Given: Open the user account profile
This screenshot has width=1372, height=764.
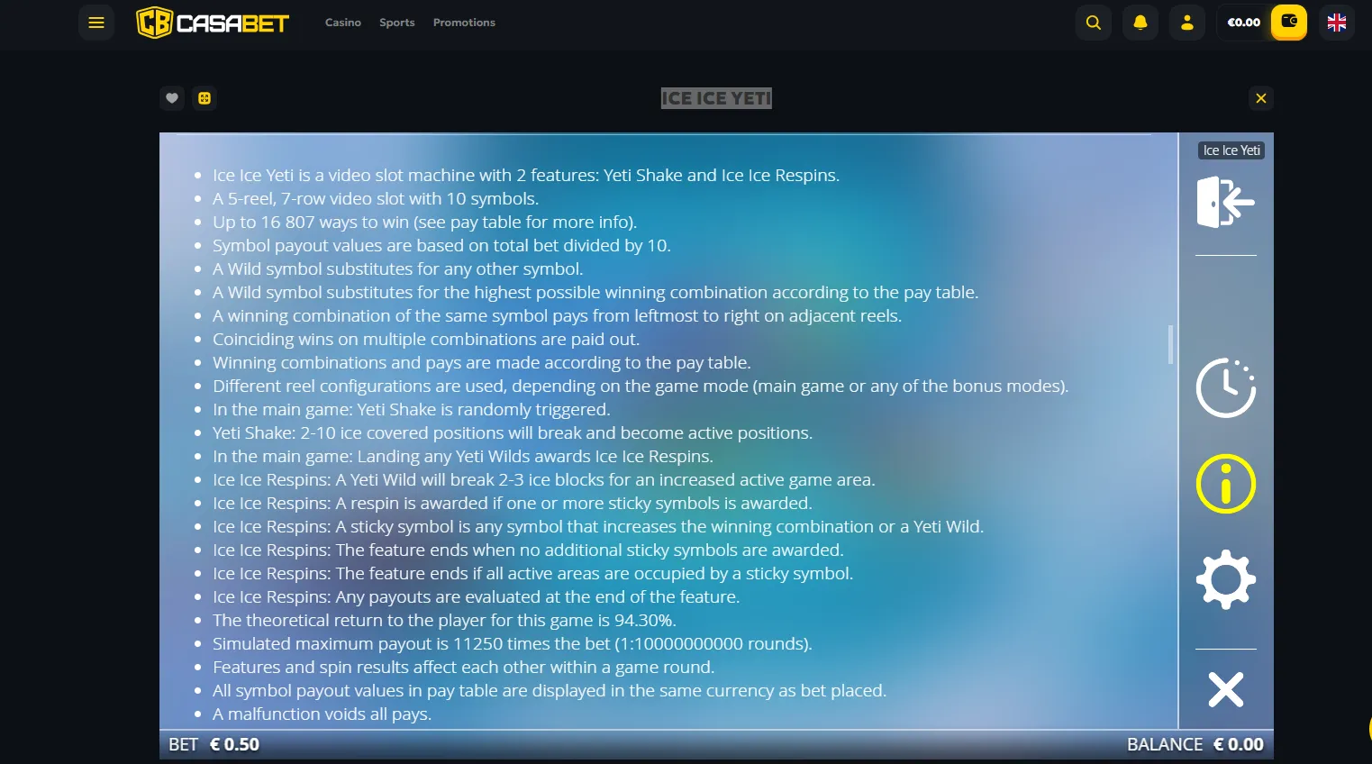Looking at the screenshot, I should 1187,23.
